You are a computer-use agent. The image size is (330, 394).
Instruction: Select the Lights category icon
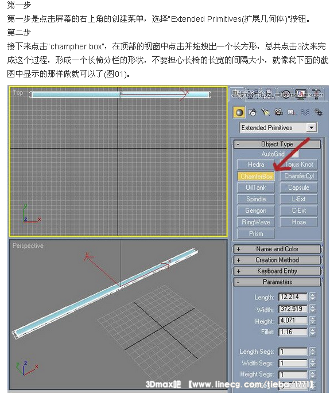click(265, 112)
